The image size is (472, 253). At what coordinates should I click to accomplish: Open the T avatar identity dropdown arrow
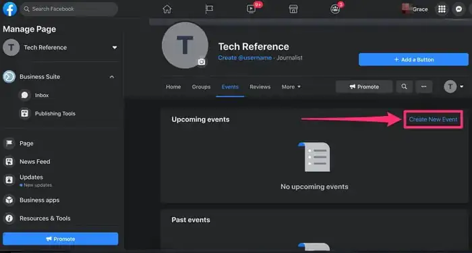tap(462, 87)
